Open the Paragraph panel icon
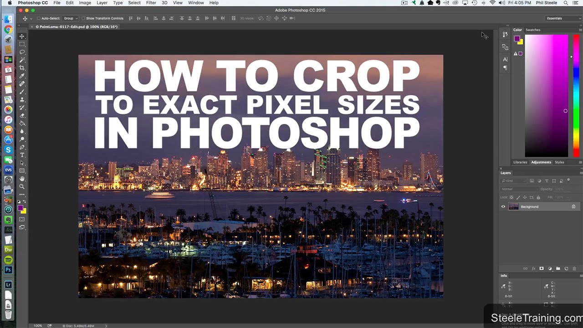This screenshot has width=583, height=328. click(x=505, y=67)
